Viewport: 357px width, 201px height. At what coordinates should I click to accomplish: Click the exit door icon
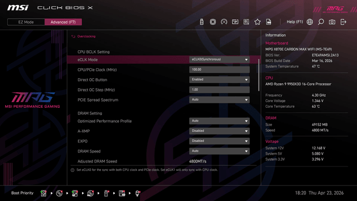coord(343,22)
